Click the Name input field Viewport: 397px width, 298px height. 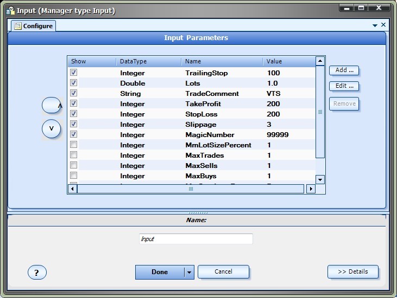[x=196, y=239]
